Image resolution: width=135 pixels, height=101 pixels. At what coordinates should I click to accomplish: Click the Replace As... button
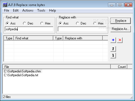(121, 29)
